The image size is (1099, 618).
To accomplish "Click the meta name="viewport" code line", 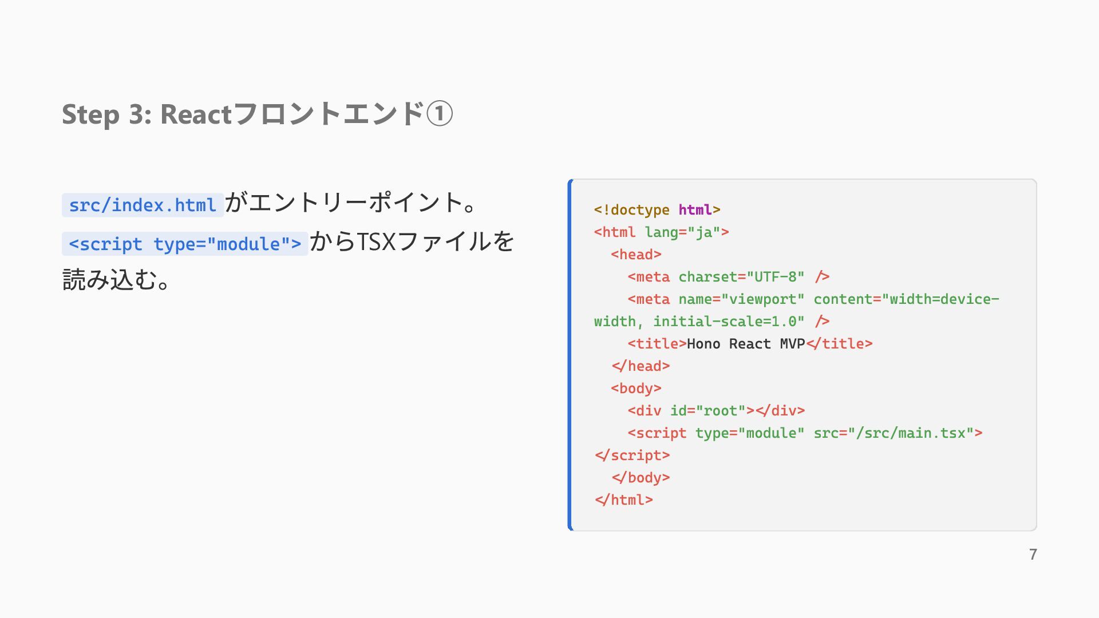I will tap(813, 299).
